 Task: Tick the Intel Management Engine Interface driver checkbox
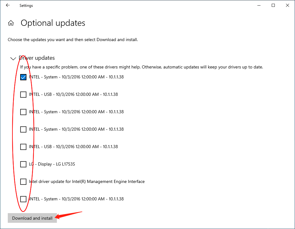click(23, 181)
